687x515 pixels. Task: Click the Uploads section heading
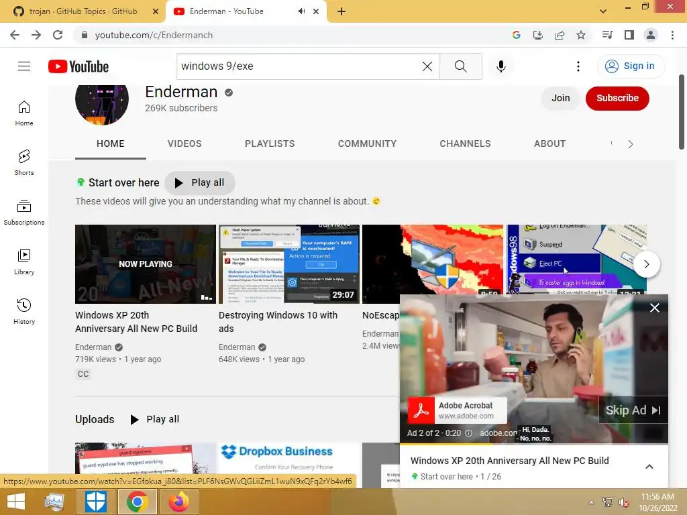95,420
